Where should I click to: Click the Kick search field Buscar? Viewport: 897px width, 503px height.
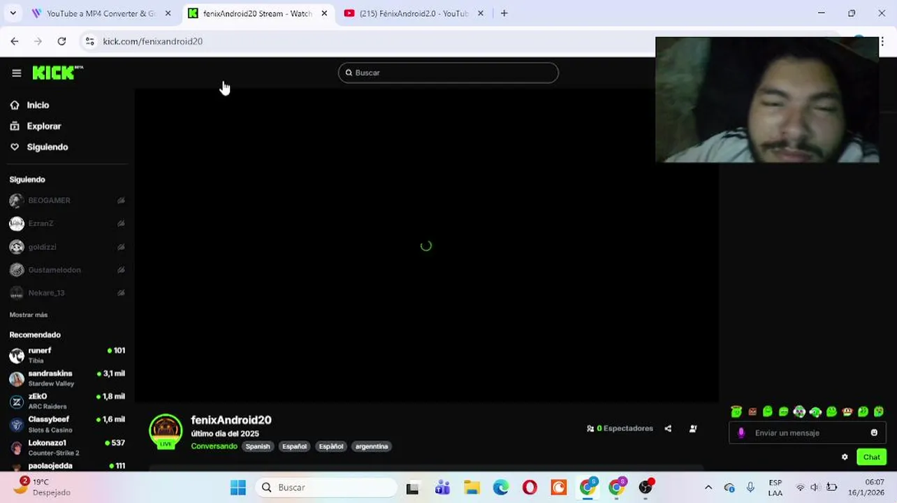tap(449, 73)
